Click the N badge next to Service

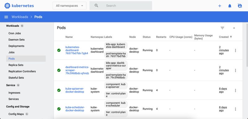(x=18, y=85)
